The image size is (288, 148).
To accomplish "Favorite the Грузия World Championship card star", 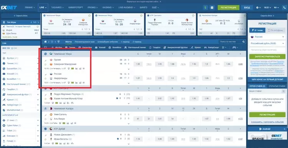I will [x=89, y=16].
